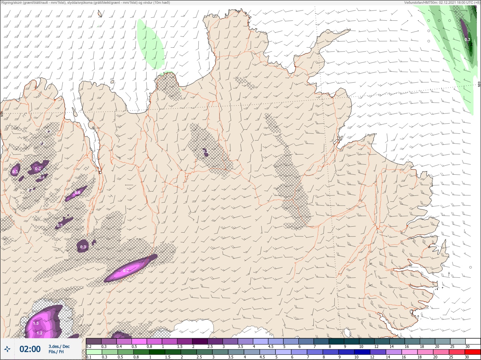Pick the pale green 0.1 swatch in lower legend
Viewport: 481px width, 360px height.
point(94,352)
